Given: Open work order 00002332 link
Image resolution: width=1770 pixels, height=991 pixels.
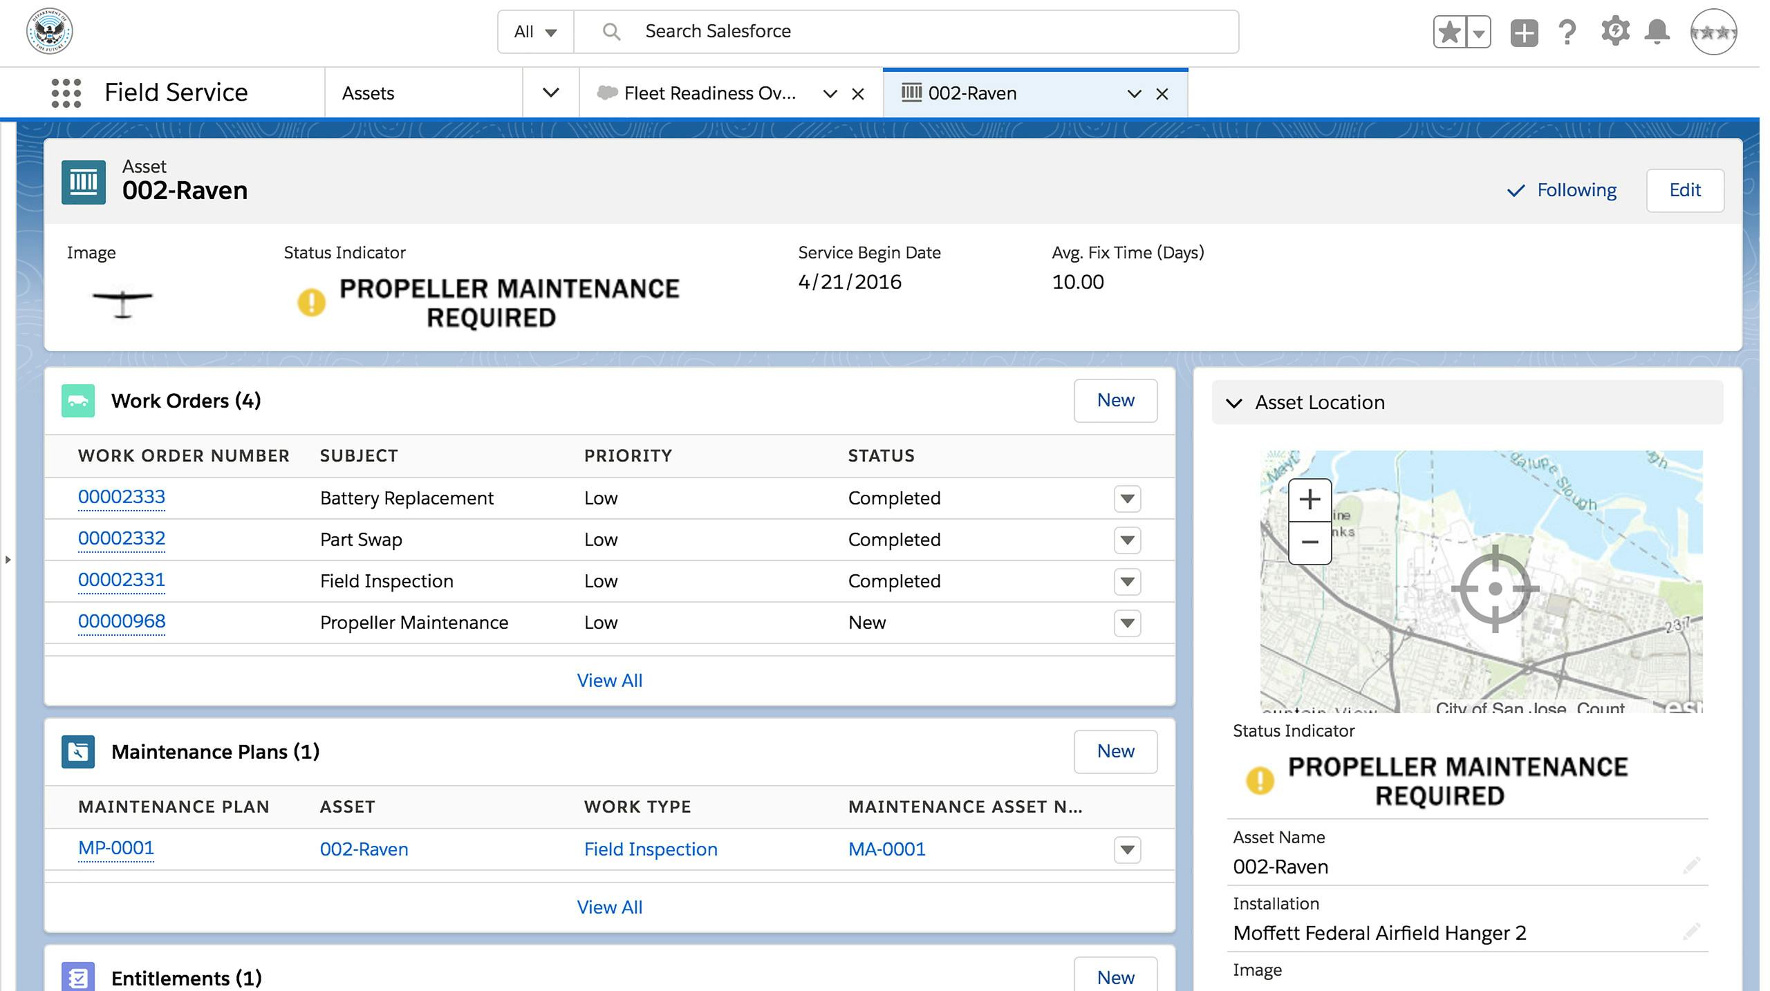Looking at the screenshot, I should [122, 538].
